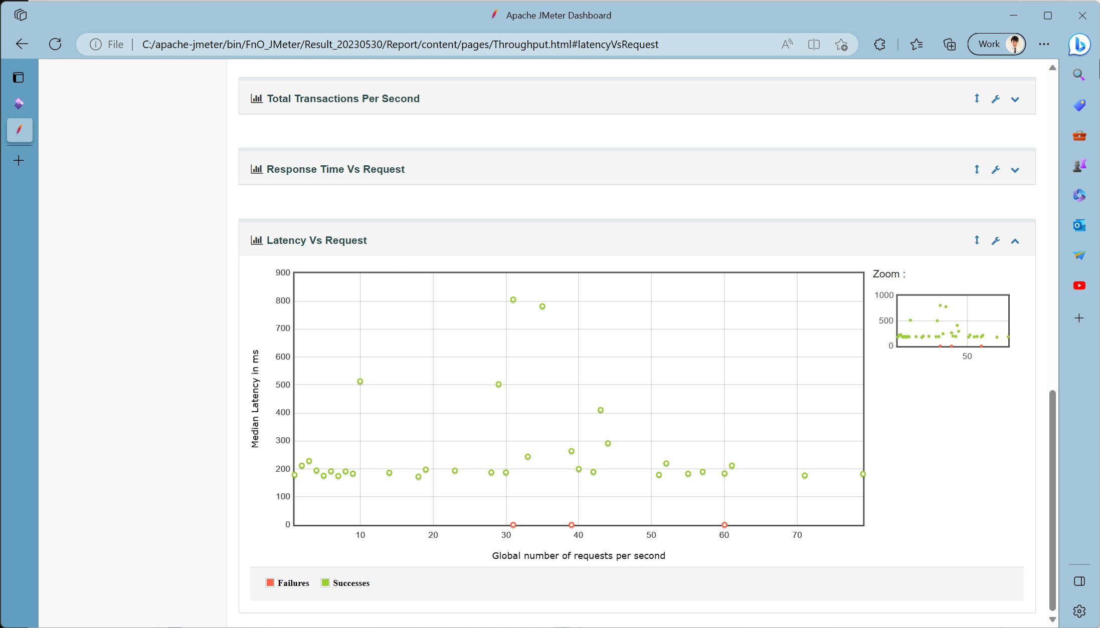
Task: Toggle vertical tabs pane
Action: pyautogui.click(x=19, y=78)
